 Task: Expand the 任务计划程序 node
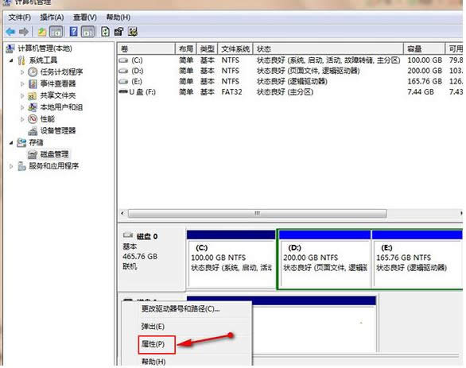(x=22, y=72)
